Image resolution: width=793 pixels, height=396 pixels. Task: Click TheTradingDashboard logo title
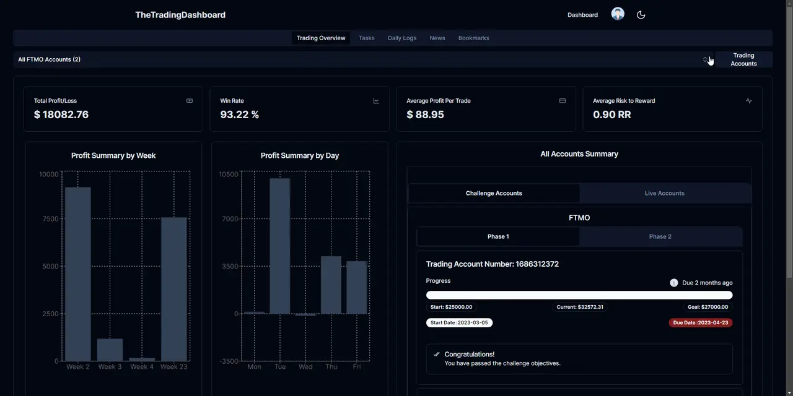point(180,15)
